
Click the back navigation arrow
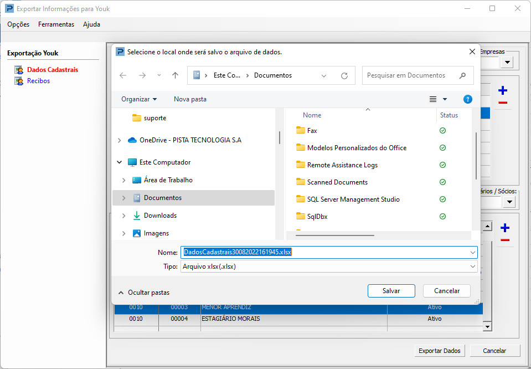click(x=123, y=75)
